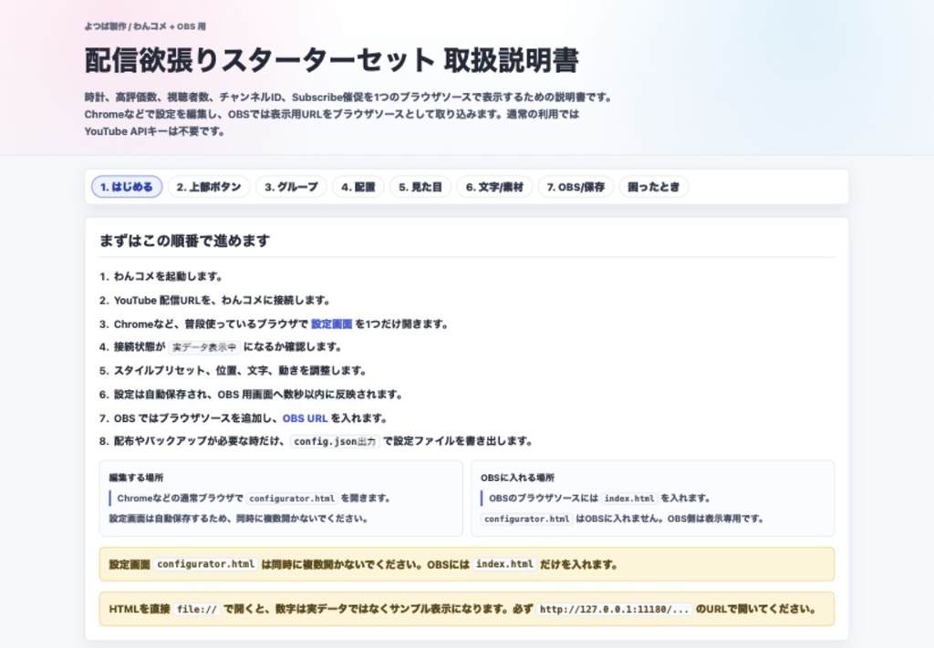This screenshot has height=648, width=934.
Task: Open the "5. 見た目" tab
Action: click(420, 187)
